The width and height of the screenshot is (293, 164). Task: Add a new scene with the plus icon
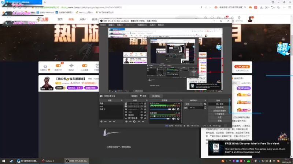point(101,121)
